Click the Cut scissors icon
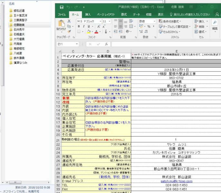 pyautogui.click(x=69, y=21)
